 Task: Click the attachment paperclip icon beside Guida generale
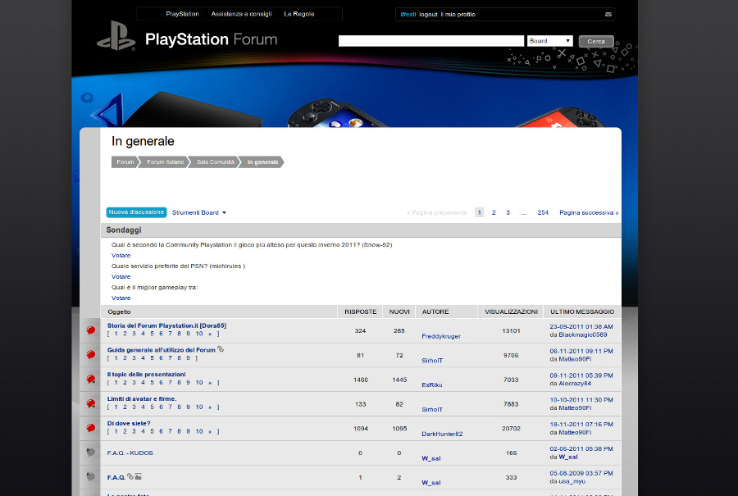[x=221, y=349]
